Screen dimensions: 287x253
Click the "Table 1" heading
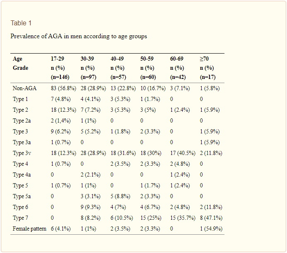[x=21, y=23]
